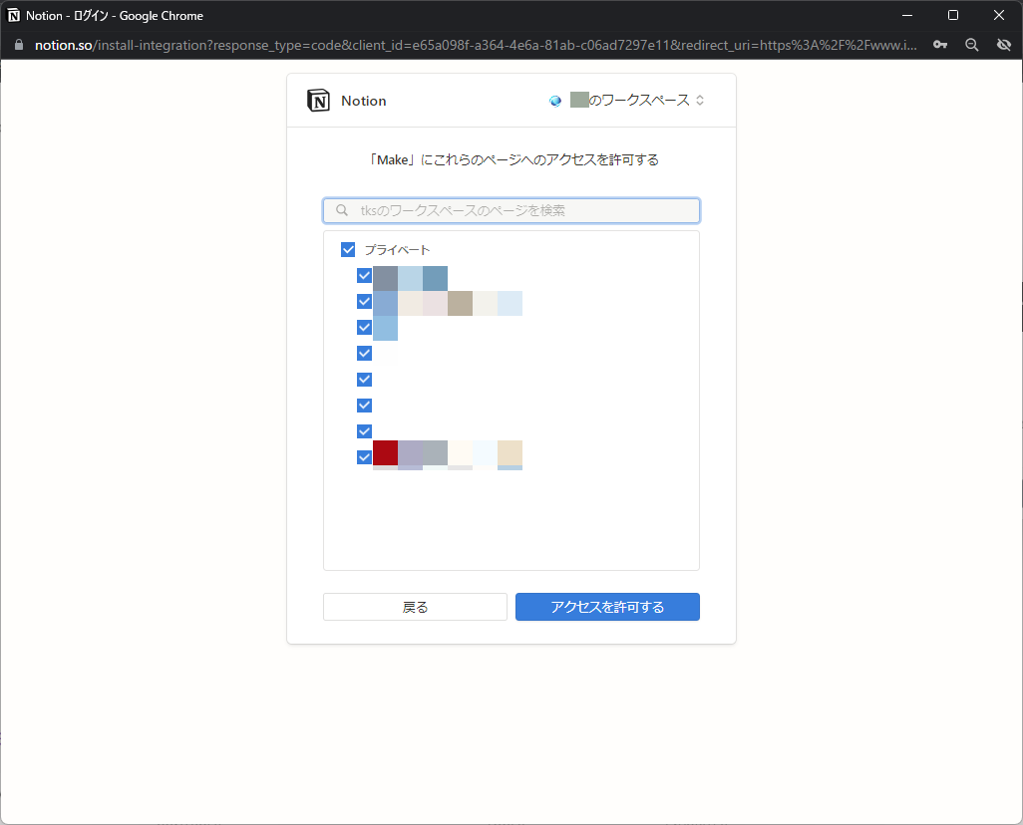Screen dimensions: 1023x825
Task: Click the Notion title text in header
Action: 363,101
